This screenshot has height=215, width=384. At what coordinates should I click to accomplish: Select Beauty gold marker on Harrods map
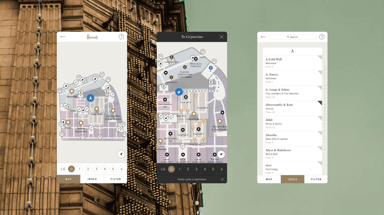click(68, 122)
